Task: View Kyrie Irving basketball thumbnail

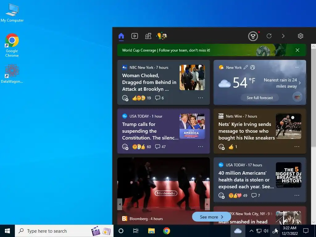Action: point(289,126)
